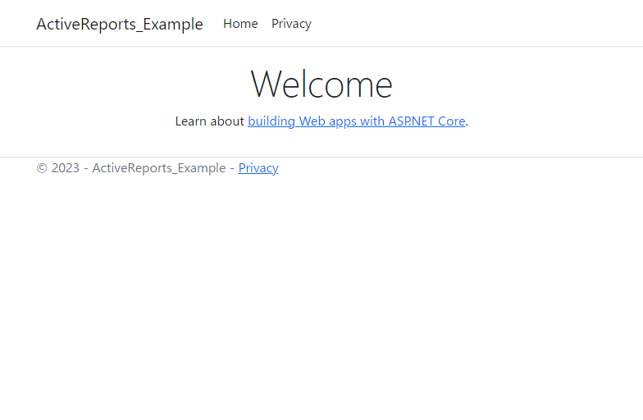
Task: Open Privacy in the top navigation
Action: click(x=291, y=24)
